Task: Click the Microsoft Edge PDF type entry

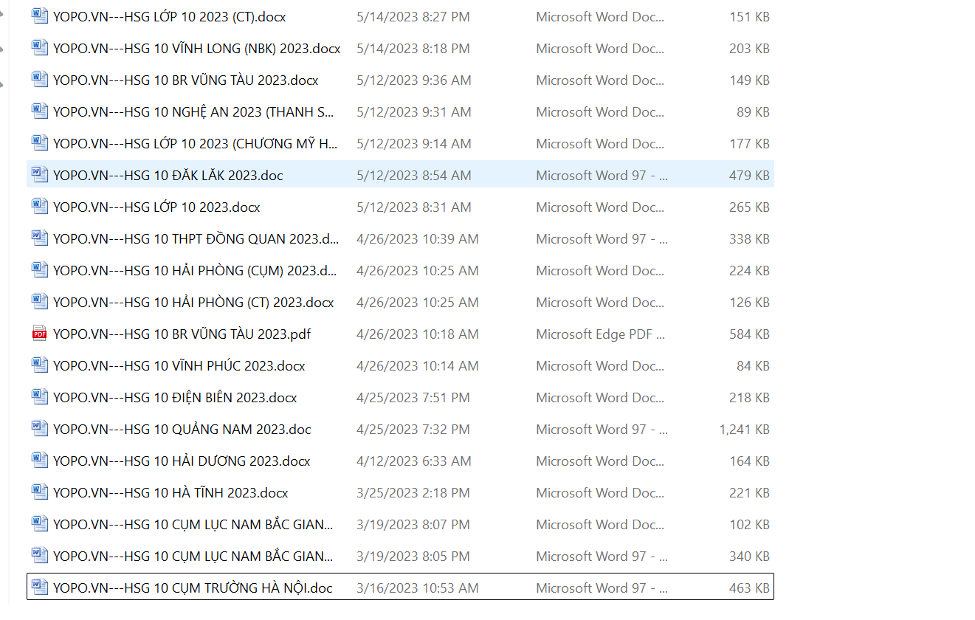Action: tap(600, 334)
